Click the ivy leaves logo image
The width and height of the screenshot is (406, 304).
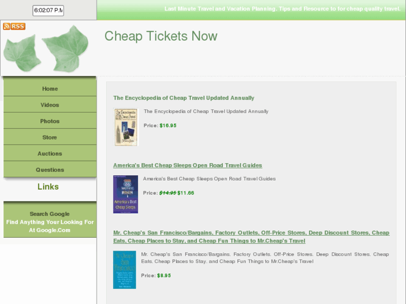(x=46, y=49)
